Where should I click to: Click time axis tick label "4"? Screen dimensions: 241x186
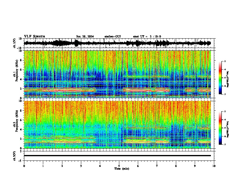pos(100,166)
